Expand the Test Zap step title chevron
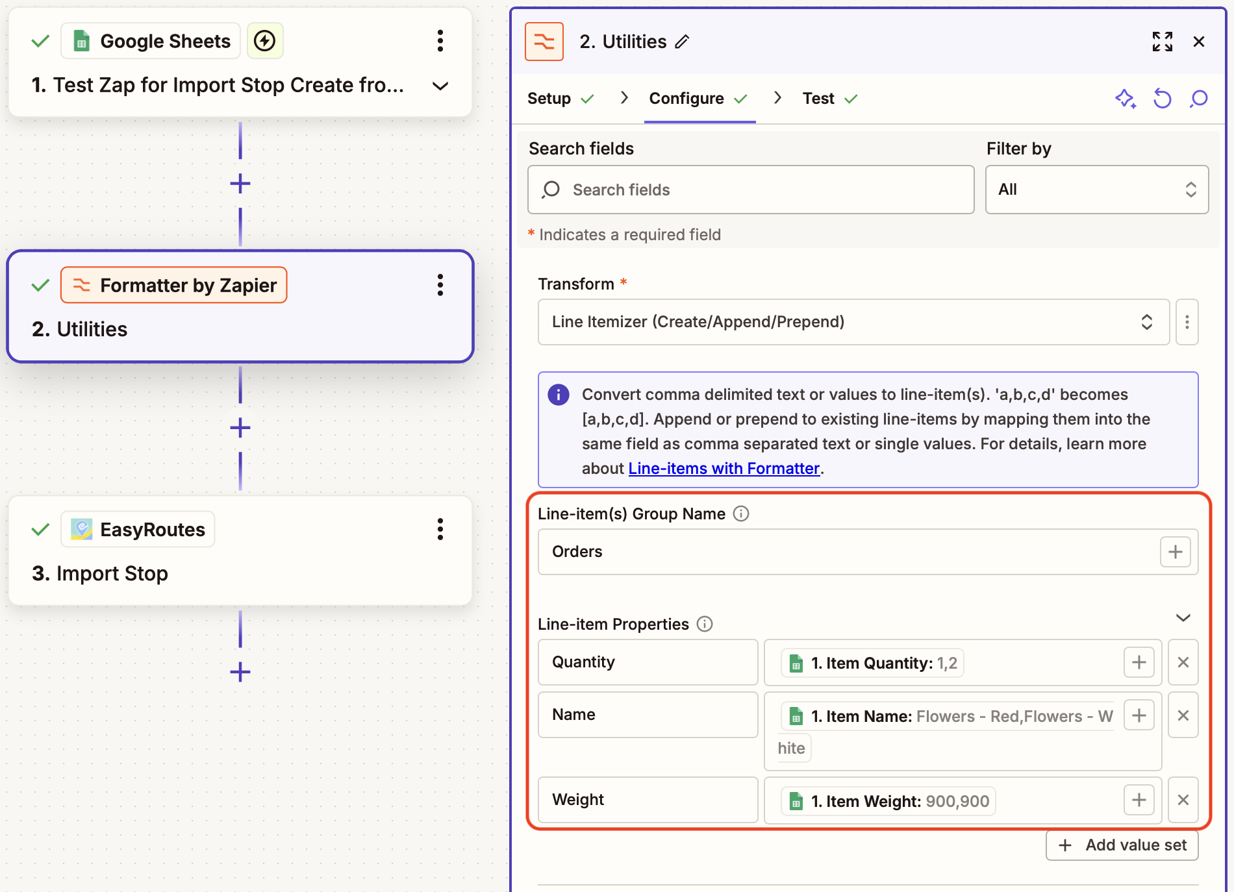The image size is (1234, 892). pos(440,86)
